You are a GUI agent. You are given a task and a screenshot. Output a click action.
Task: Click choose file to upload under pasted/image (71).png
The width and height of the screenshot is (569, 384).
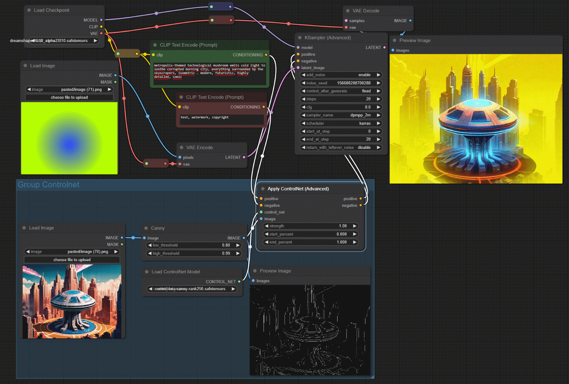69,98
